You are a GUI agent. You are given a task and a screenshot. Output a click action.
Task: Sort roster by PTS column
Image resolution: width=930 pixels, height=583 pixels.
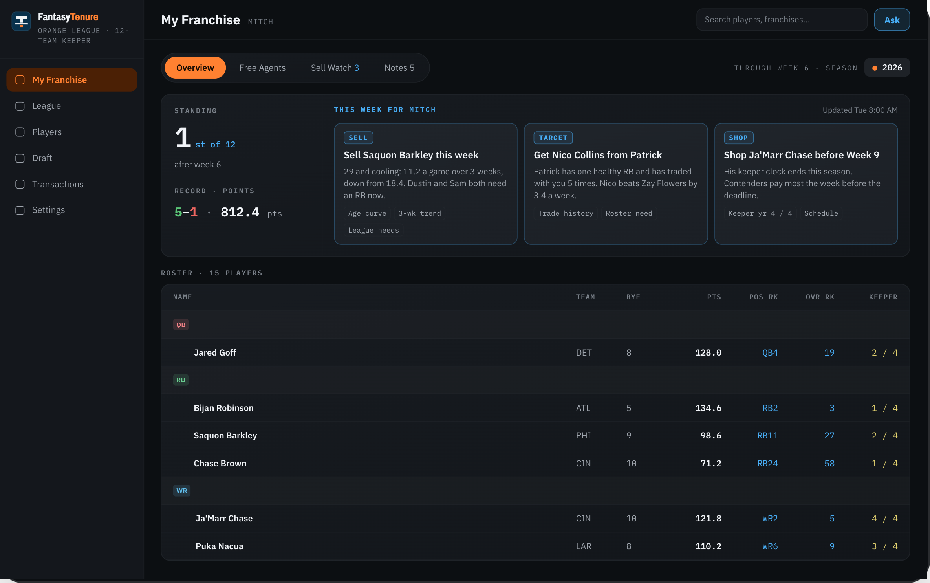click(714, 297)
